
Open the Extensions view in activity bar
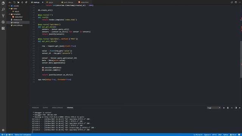click(3, 28)
